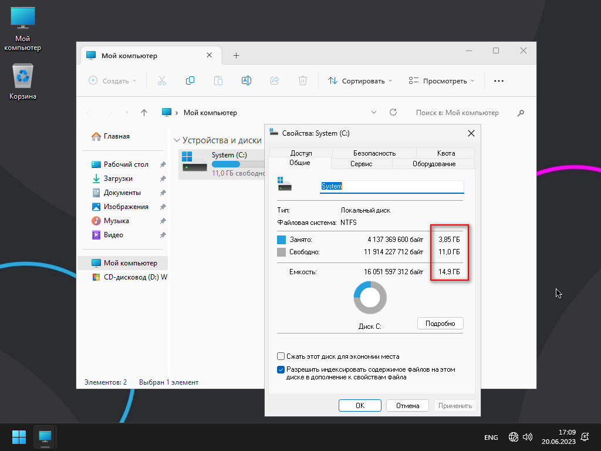Image resolution: width=601 pixels, height=451 pixels.
Task: Click the 'Подробно' button
Action: point(440,324)
